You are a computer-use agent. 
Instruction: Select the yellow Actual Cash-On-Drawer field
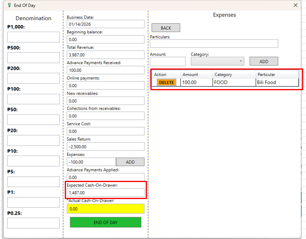click(105, 209)
